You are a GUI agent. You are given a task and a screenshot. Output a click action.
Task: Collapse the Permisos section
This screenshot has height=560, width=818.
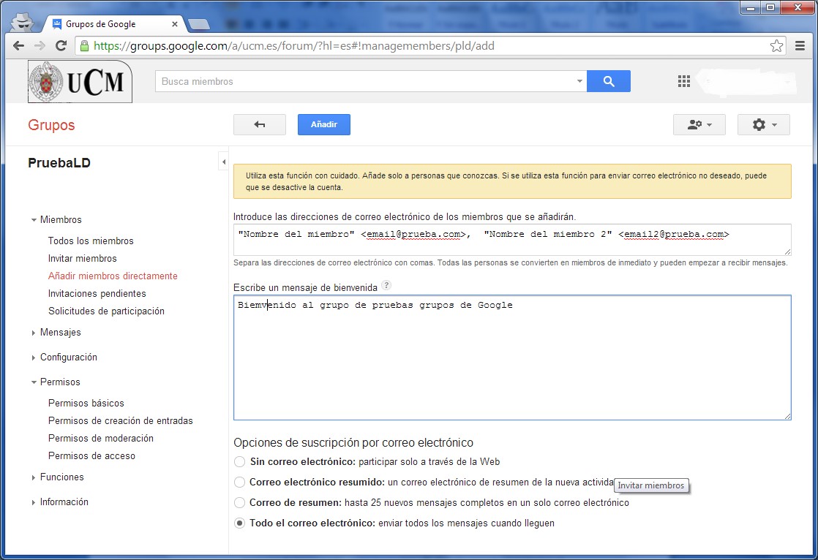pos(34,382)
